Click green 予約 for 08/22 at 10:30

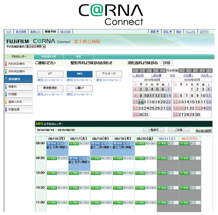(x=184, y=188)
